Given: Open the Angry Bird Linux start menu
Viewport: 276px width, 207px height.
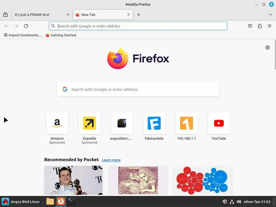Looking at the screenshot, I should (x=20, y=202).
